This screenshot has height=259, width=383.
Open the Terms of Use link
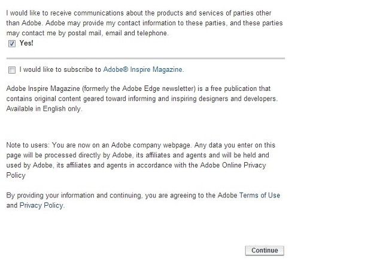(x=260, y=196)
